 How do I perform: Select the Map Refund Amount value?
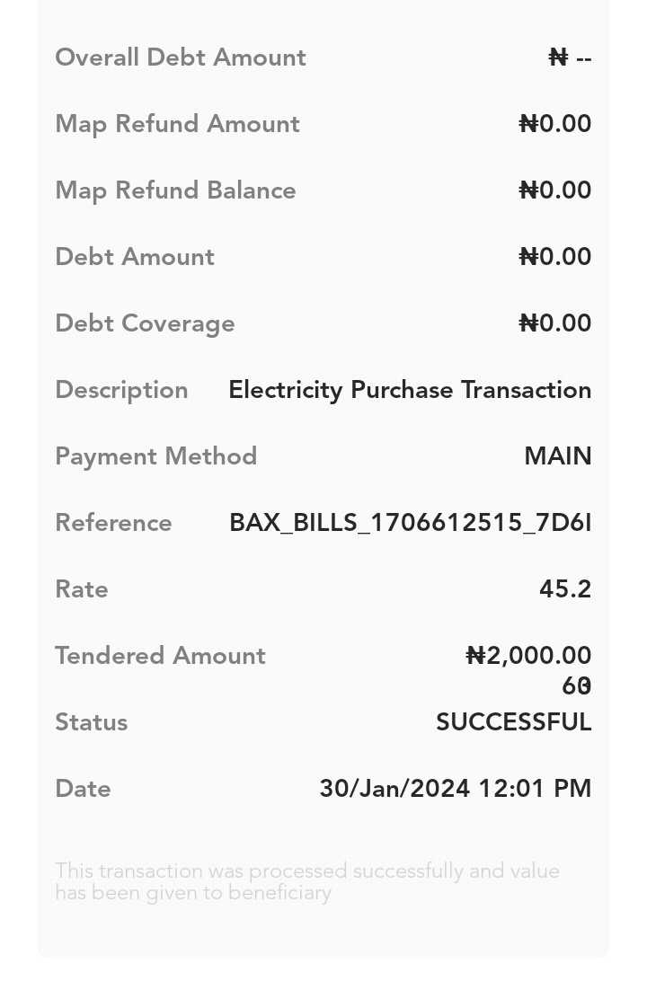(x=555, y=124)
